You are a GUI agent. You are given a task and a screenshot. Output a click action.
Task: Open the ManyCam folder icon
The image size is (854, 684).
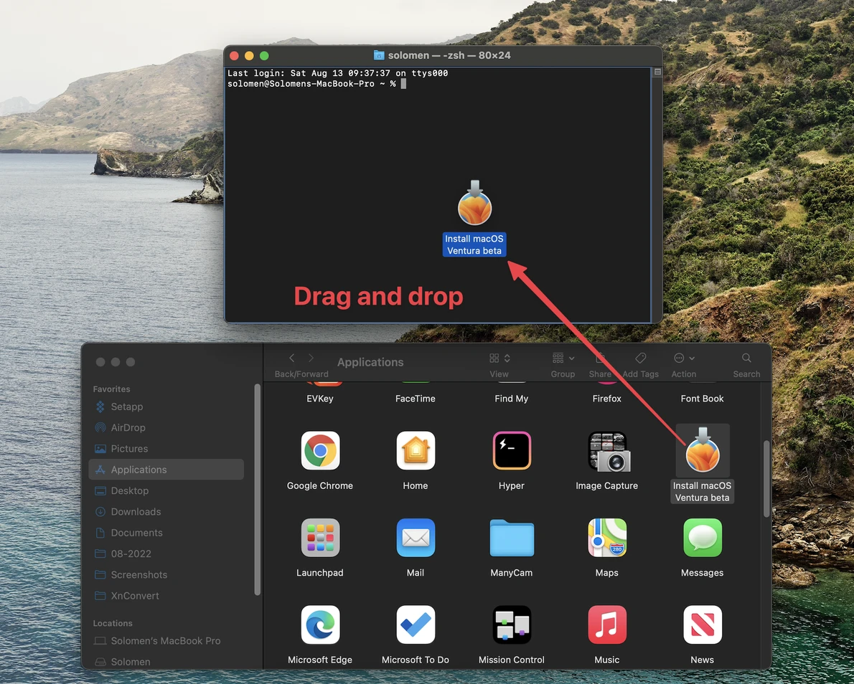coord(512,538)
